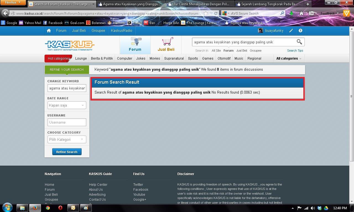Select the Forum search tab with icon
The image size is (354, 212).
[135, 45]
